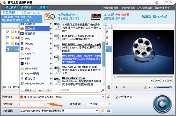Open 照片制作视频 link
Image resolution: width=176 pixels, height=116 pixels.
(111, 8)
